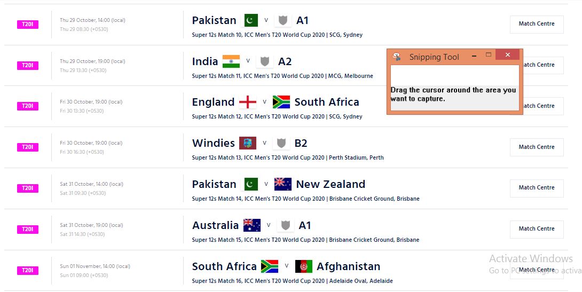
Task: Click Pakistan flag in Match 10 row
Action: coord(251,20)
